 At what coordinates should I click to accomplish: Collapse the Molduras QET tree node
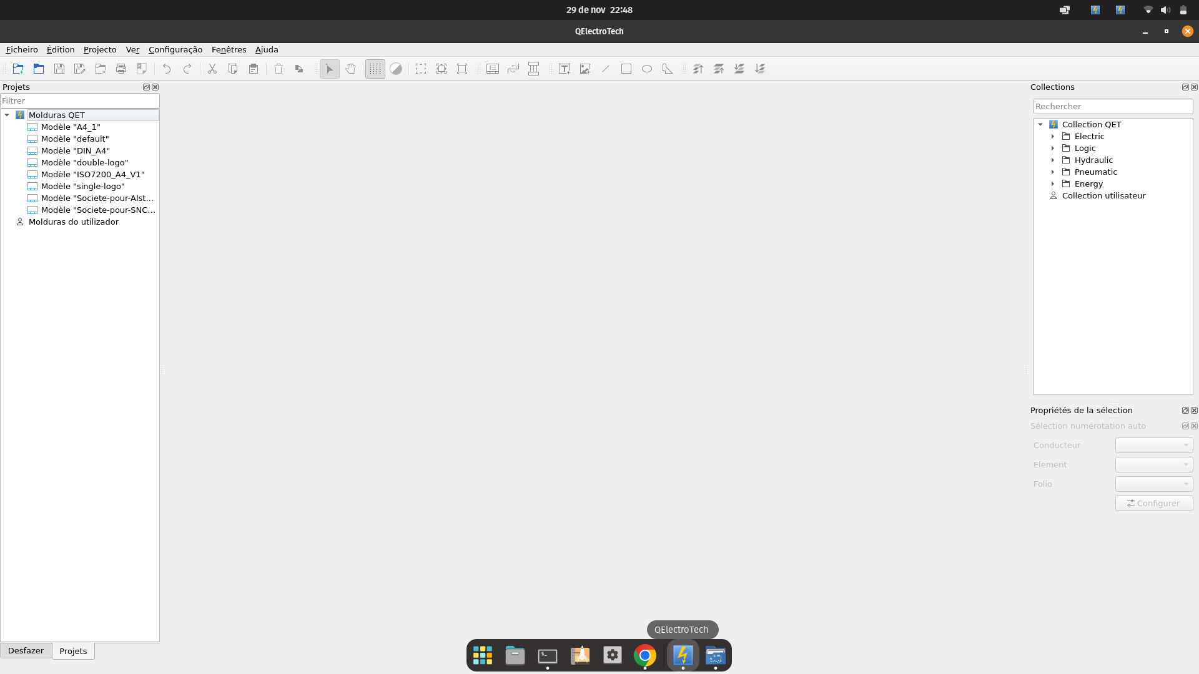(x=7, y=115)
